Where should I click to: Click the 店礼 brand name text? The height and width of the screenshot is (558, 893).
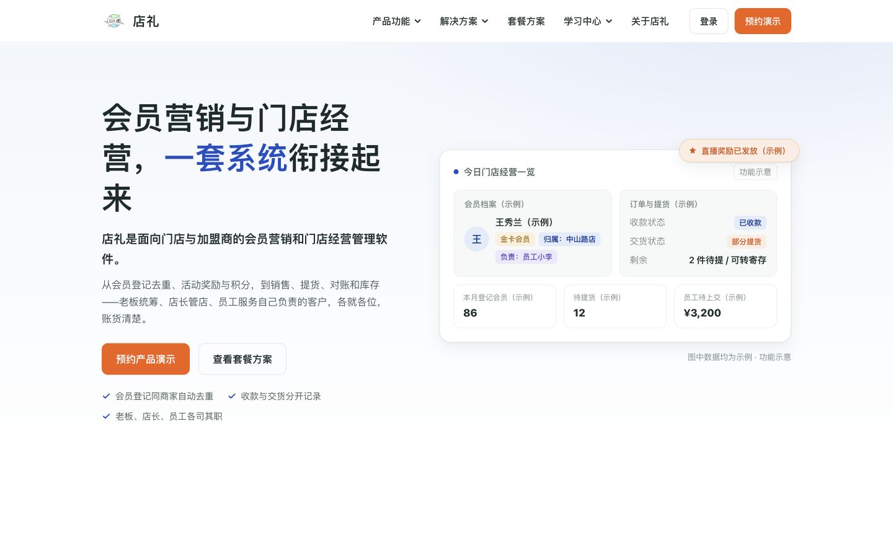(146, 21)
